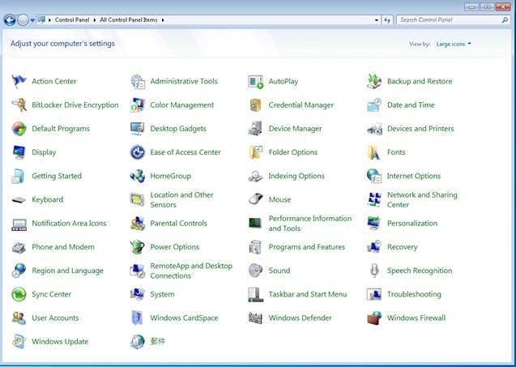Viewport: 516px width, 367px height.
Task: Open Location and Other Sensors link
Action: click(182, 199)
